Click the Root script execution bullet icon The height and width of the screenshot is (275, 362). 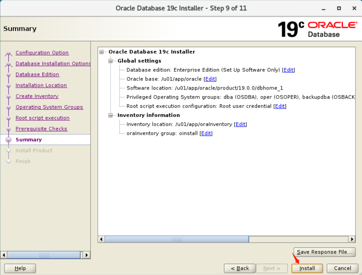click(9, 118)
